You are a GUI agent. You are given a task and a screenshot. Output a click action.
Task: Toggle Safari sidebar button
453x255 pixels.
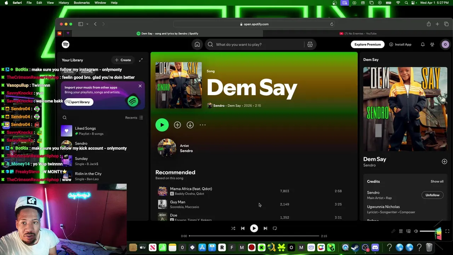coord(80,24)
